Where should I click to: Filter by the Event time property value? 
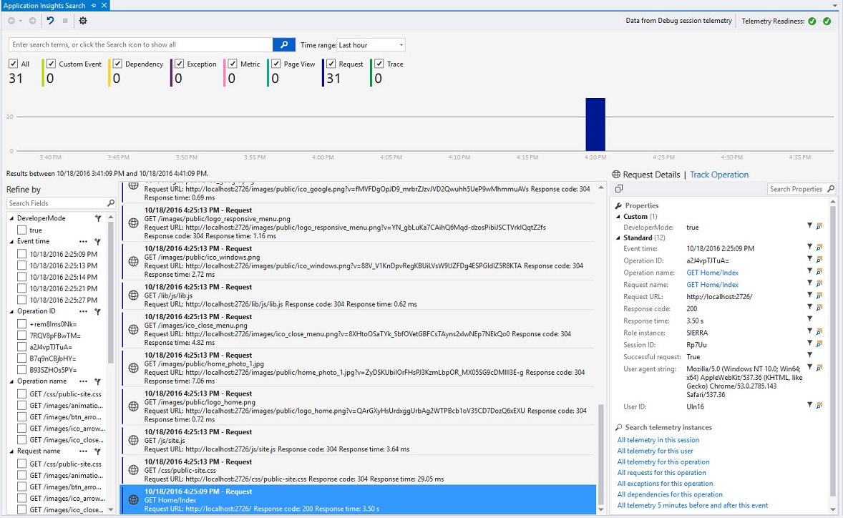coord(809,247)
